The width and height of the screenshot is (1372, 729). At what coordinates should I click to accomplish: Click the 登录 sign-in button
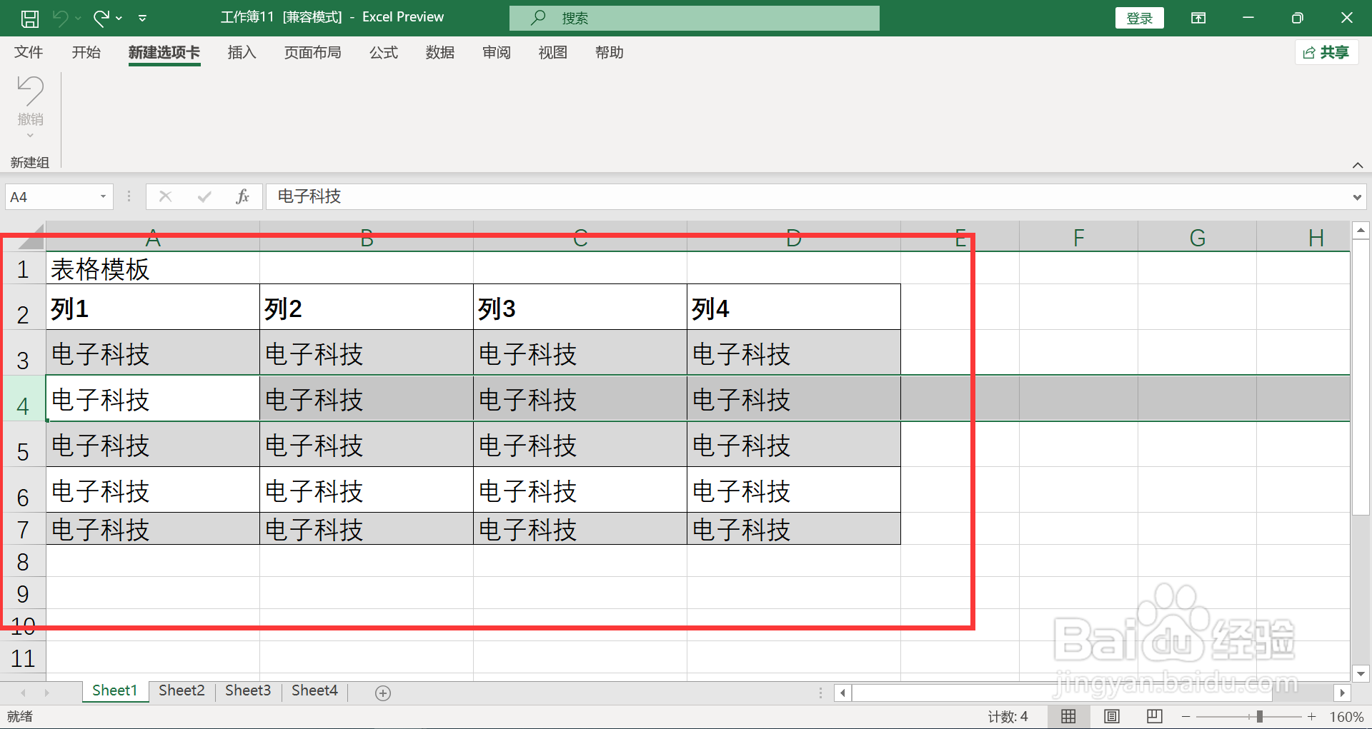pos(1139,18)
